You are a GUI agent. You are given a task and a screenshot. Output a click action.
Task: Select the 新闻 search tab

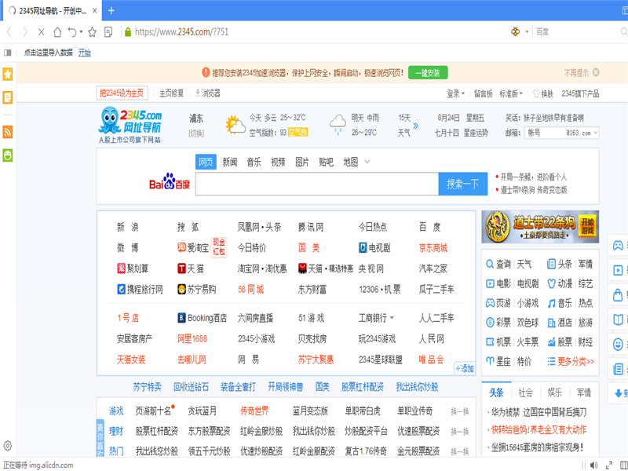(230, 162)
